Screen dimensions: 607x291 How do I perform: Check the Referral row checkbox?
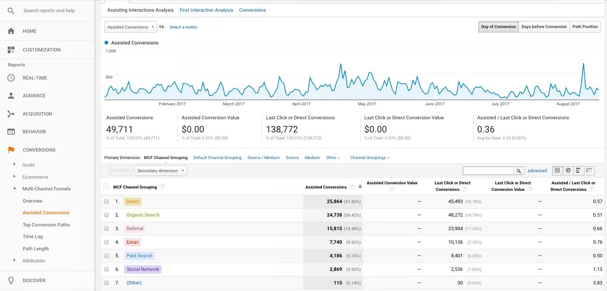[x=106, y=229]
